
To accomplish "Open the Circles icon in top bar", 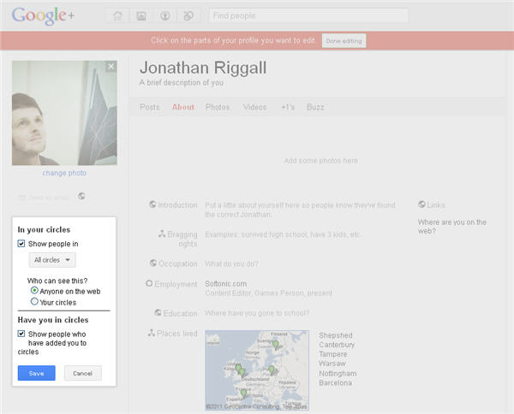I will (188, 15).
